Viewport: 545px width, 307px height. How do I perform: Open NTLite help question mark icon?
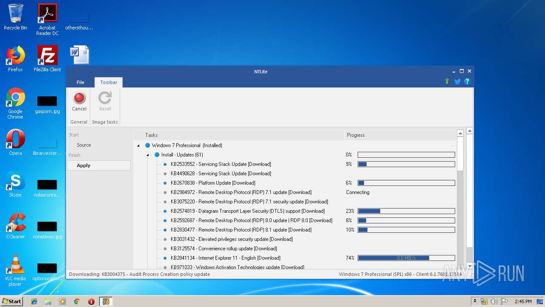tap(467, 81)
